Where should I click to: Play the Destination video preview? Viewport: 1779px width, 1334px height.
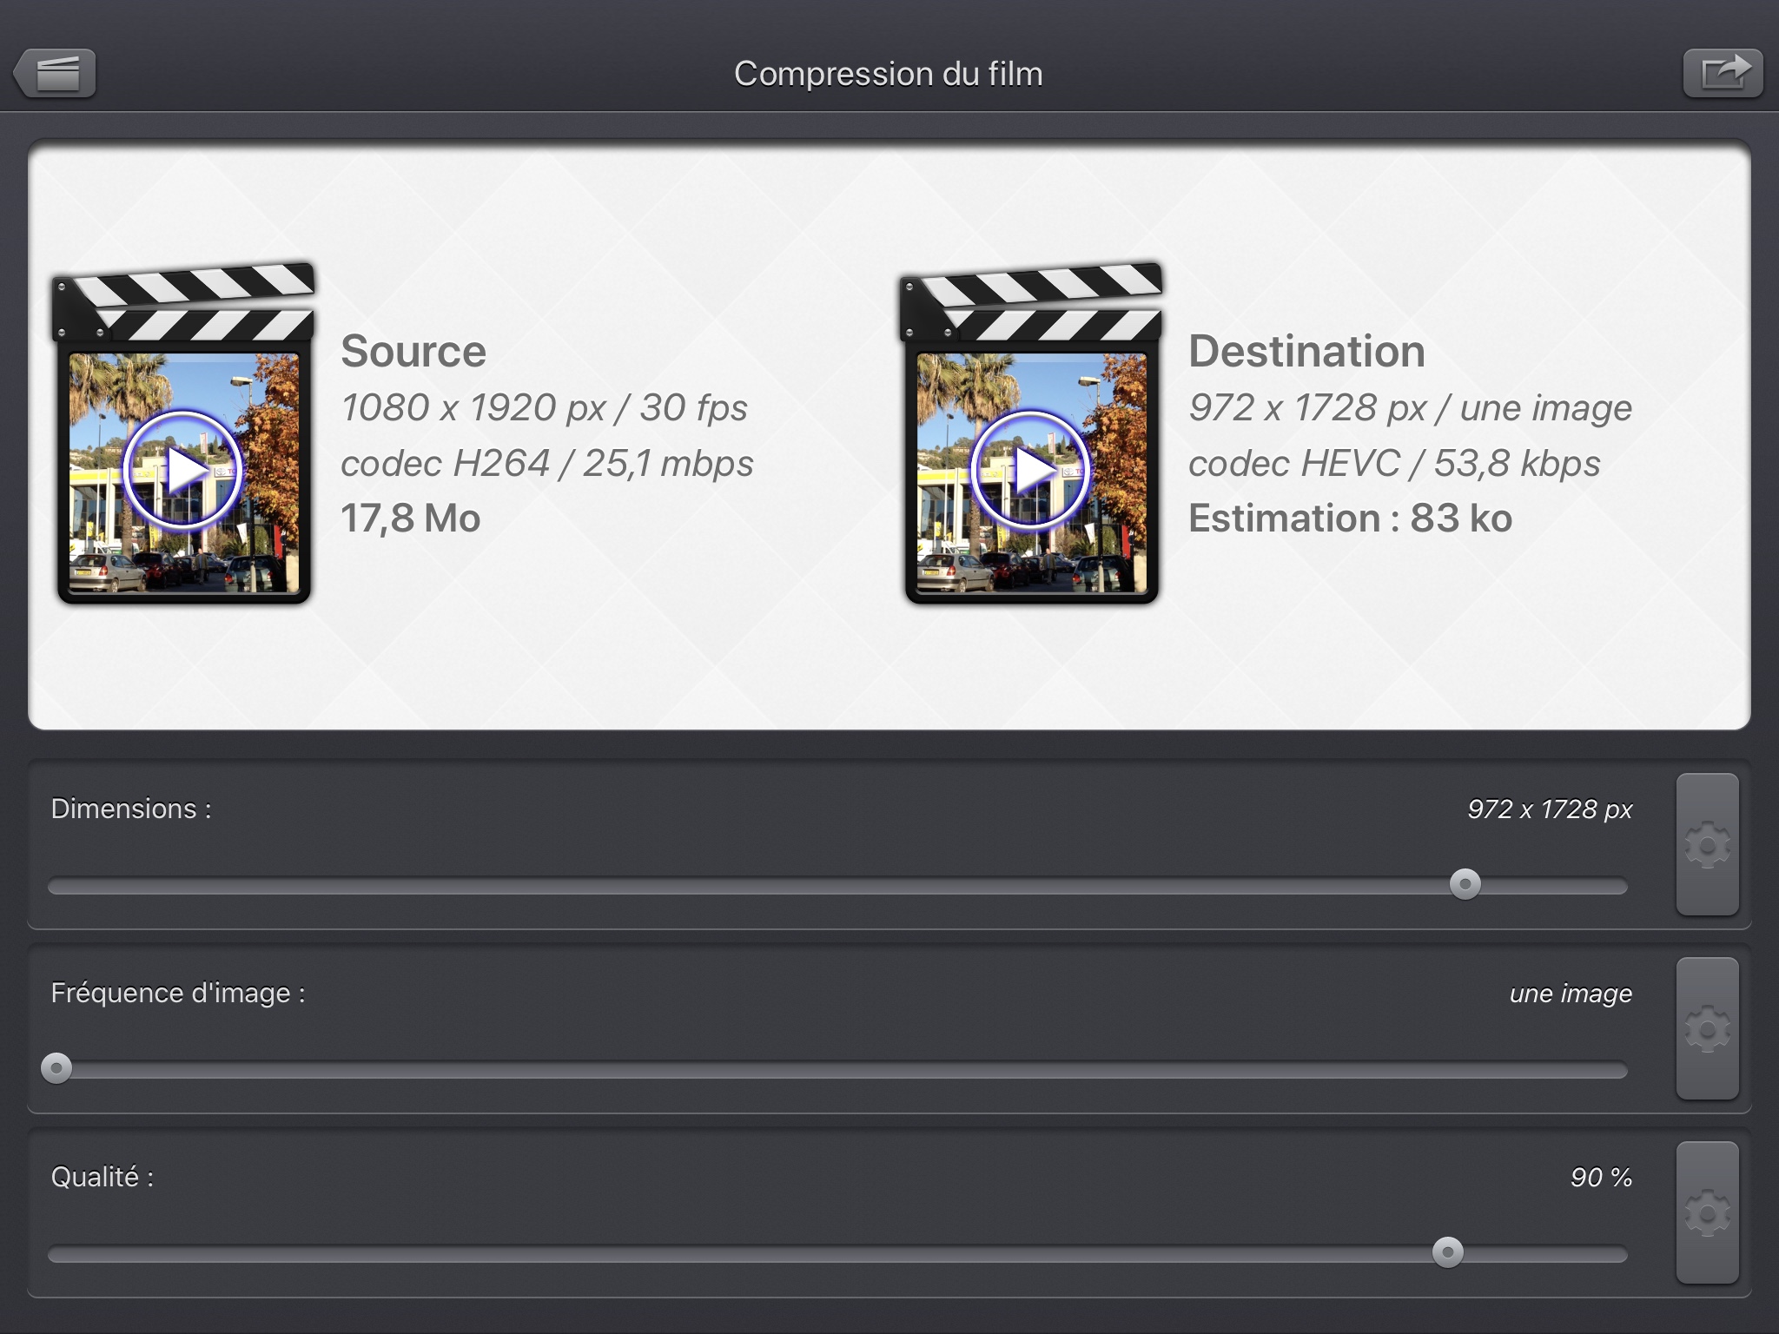point(1030,470)
